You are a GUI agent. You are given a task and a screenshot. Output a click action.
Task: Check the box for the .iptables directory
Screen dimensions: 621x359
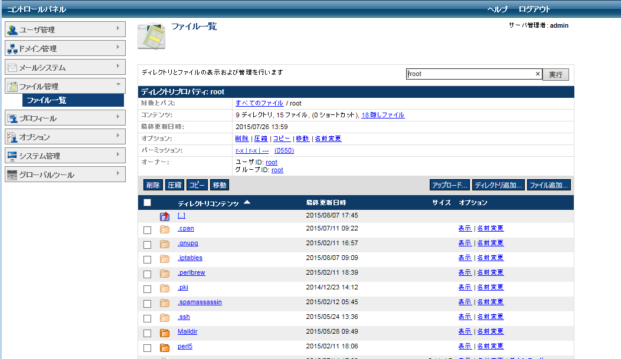[148, 259]
